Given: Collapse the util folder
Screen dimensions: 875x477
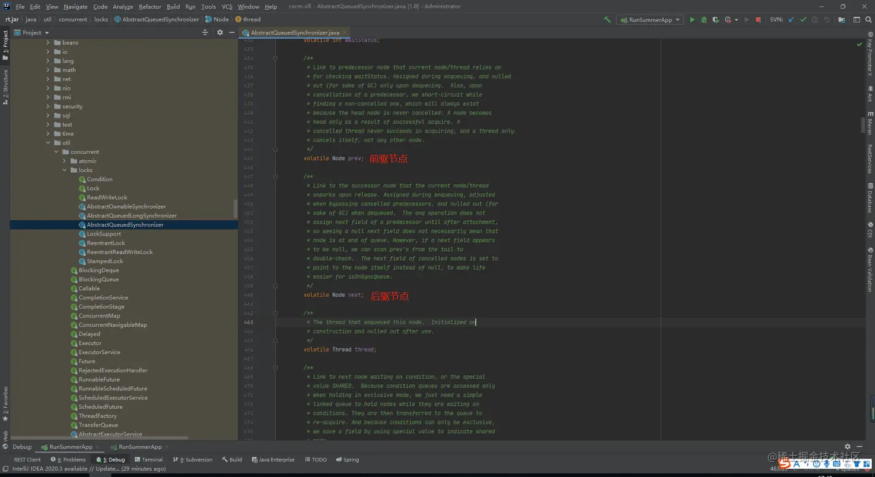Looking at the screenshot, I should 48,143.
